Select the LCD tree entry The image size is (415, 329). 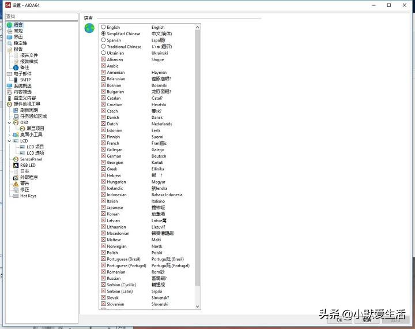(24, 141)
